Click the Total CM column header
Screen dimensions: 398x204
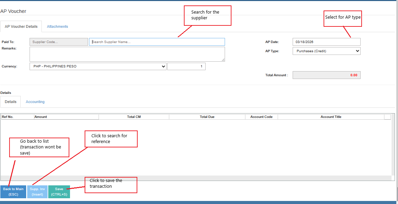point(134,117)
